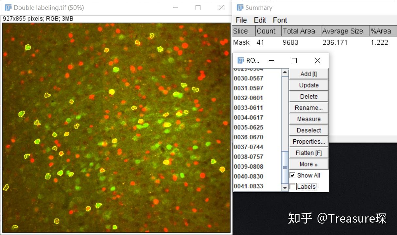
Task: Delete the selected ROI
Action: click(308, 96)
